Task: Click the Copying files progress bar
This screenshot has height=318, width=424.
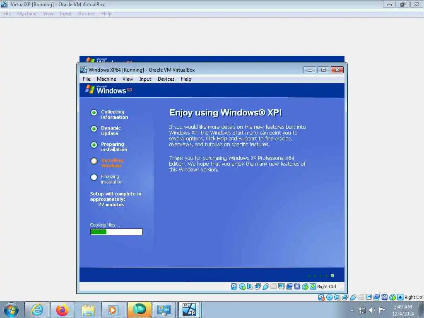Action: 116,232
